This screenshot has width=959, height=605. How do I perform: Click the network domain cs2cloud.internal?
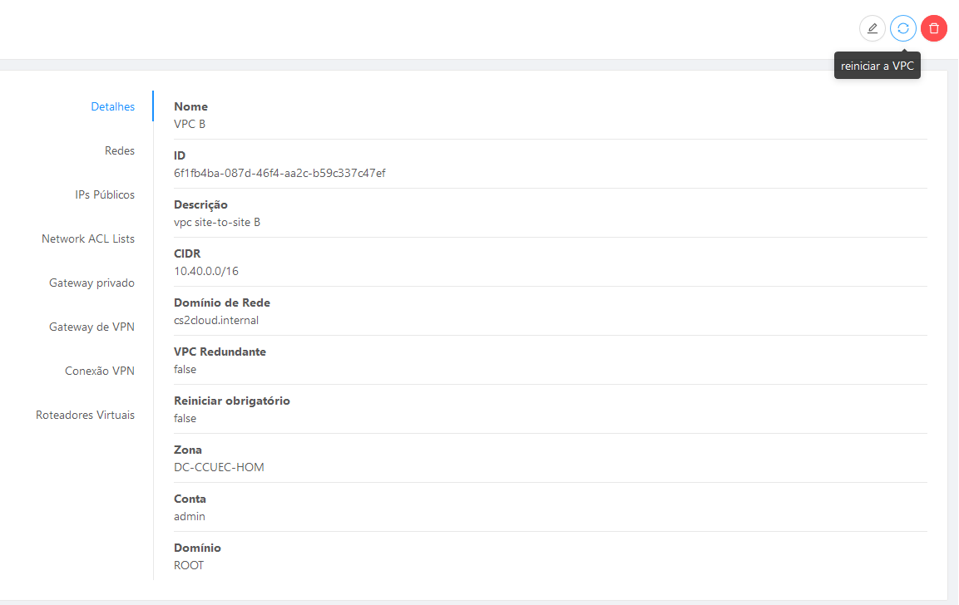[216, 320]
